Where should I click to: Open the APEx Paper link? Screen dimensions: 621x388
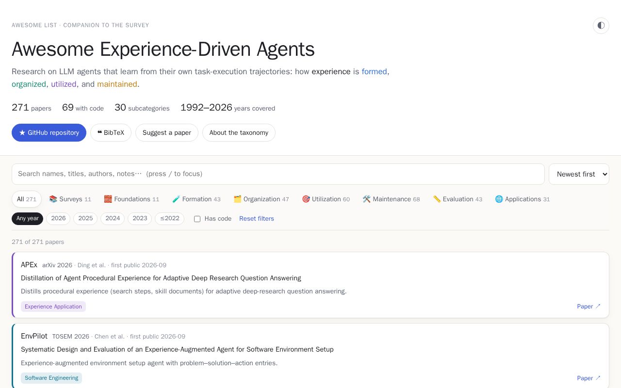[x=589, y=307]
